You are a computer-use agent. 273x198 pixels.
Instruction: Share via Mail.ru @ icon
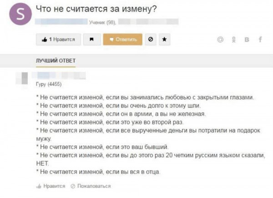220,40
